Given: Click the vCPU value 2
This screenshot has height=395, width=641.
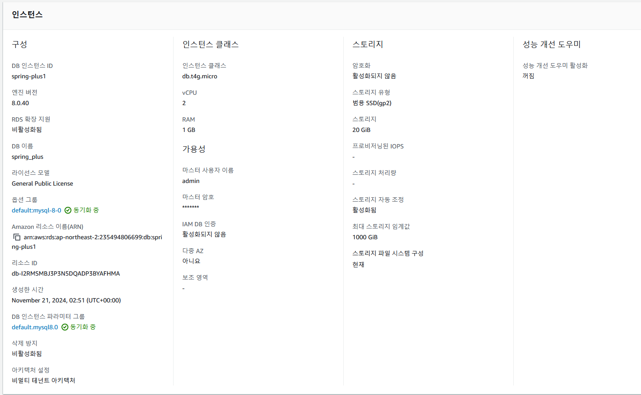Looking at the screenshot, I should pyautogui.click(x=184, y=103).
